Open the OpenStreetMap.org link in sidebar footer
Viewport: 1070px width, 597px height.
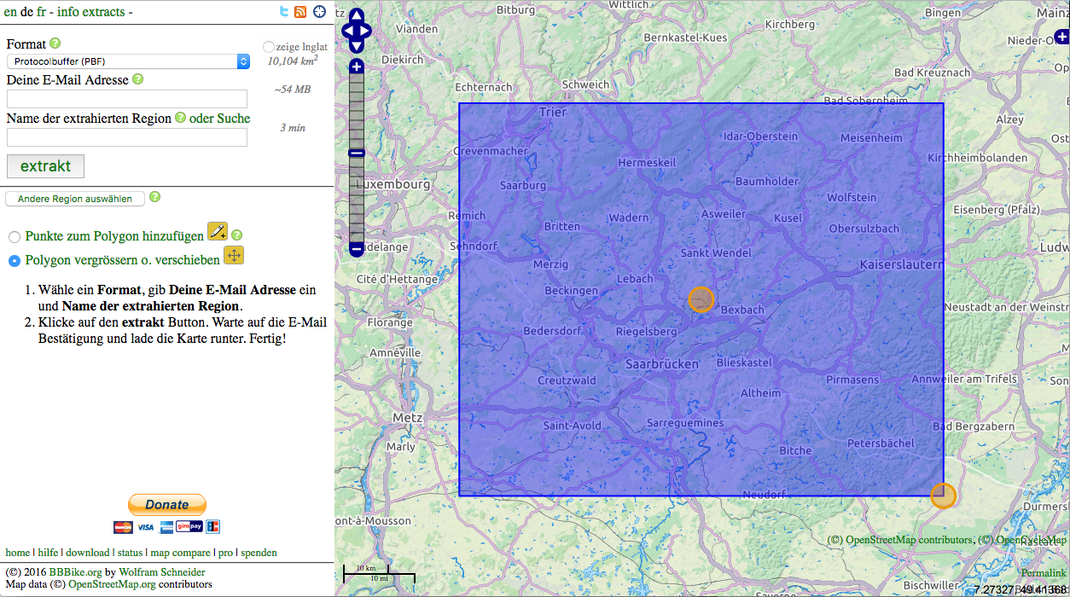(112, 584)
